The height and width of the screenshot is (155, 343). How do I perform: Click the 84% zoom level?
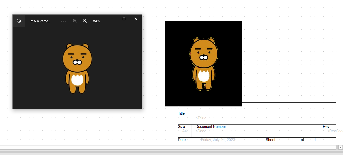(96, 21)
